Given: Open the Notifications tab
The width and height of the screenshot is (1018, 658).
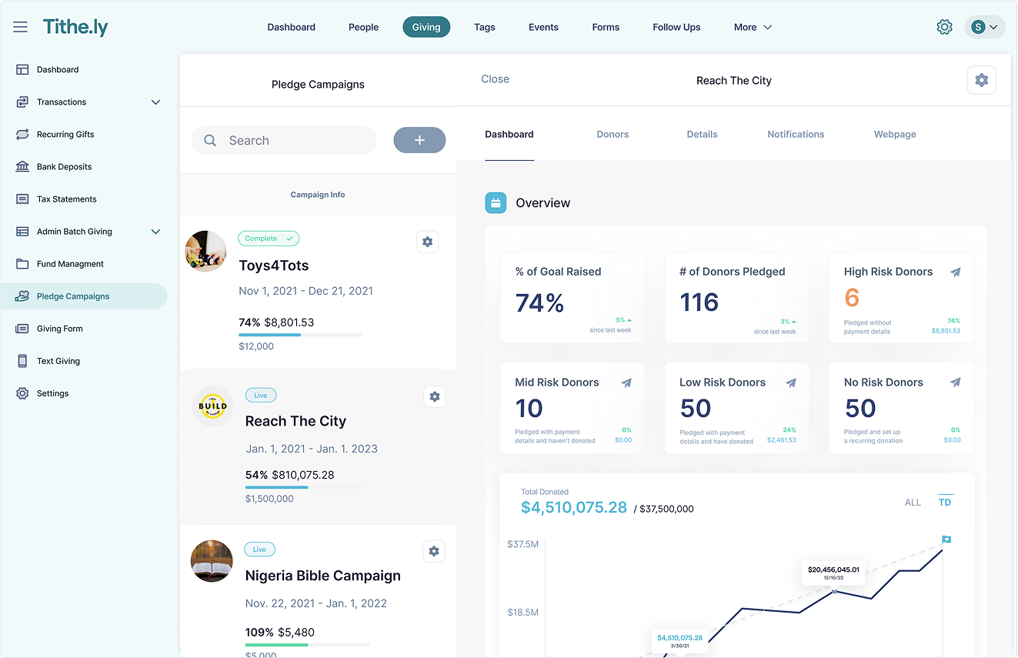Looking at the screenshot, I should (x=796, y=134).
